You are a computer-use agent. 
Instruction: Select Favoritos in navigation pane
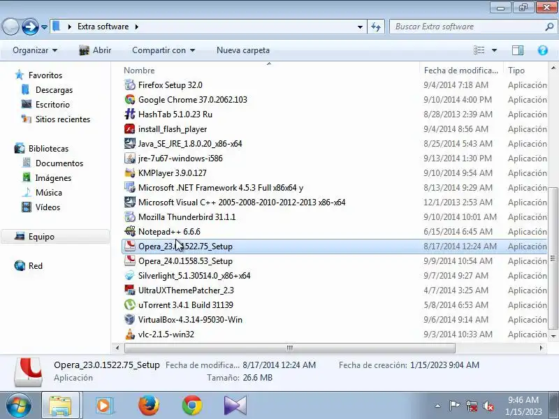point(45,75)
